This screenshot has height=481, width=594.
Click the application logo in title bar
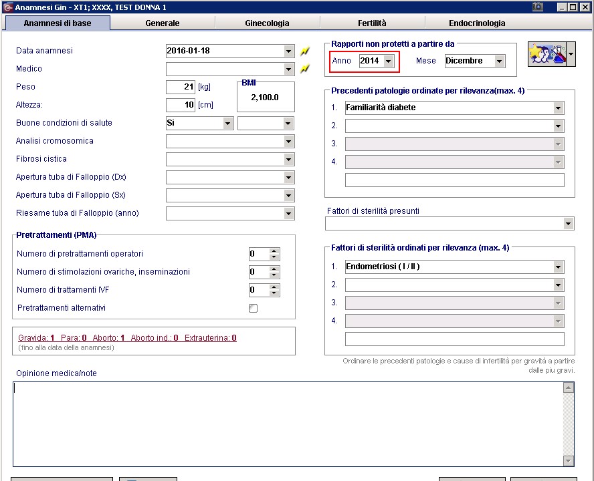pos(7,7)
